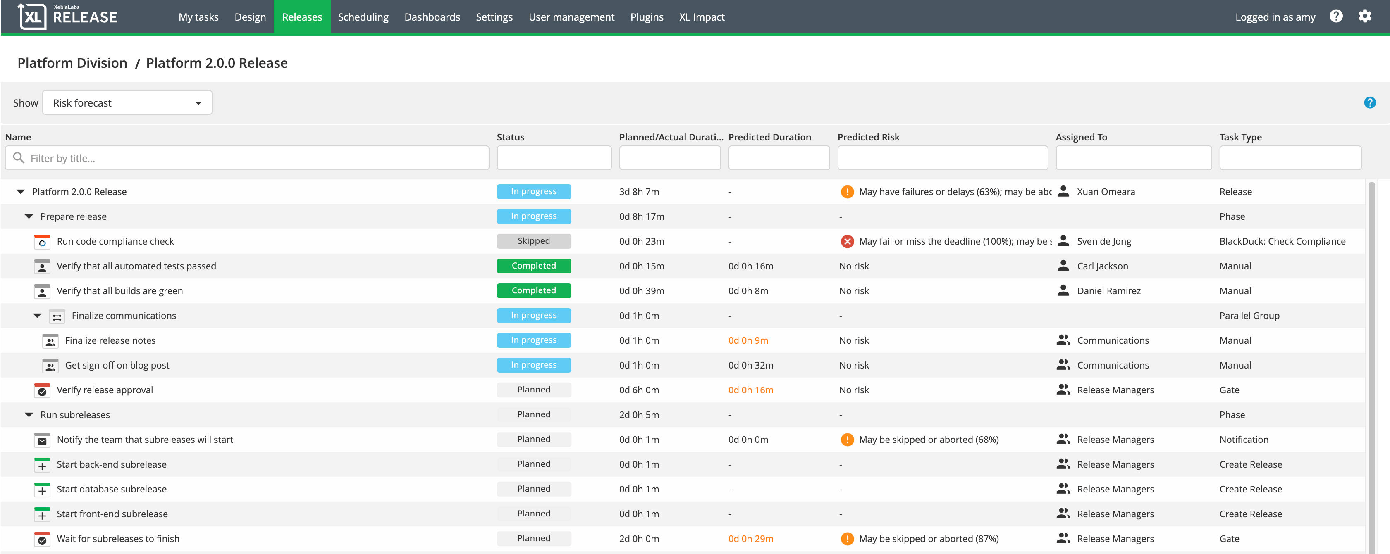Click Platform 2.0.0 Release breadcrumb title
1390x554 pixels.
[217, 63]
